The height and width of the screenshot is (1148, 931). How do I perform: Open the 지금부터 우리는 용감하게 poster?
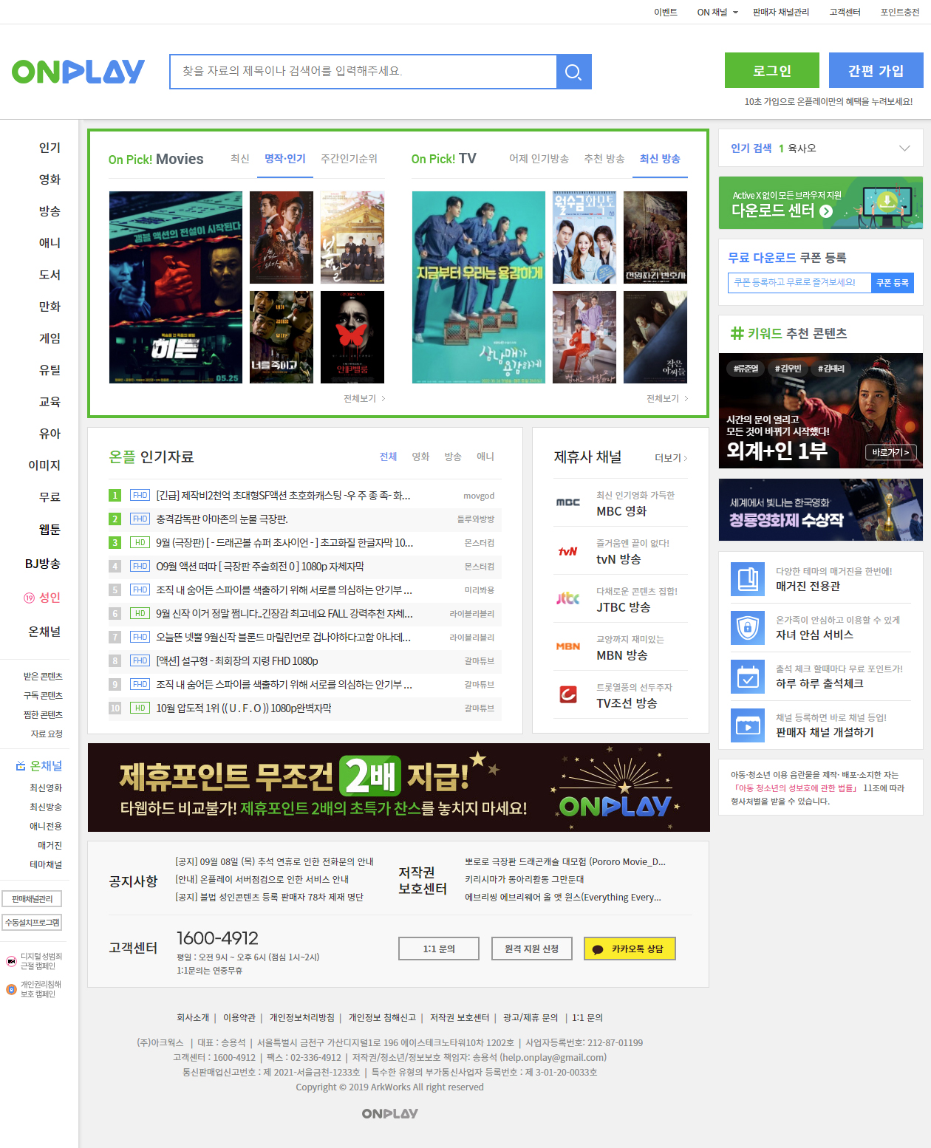pyautogui.click(x=479, y=287)
